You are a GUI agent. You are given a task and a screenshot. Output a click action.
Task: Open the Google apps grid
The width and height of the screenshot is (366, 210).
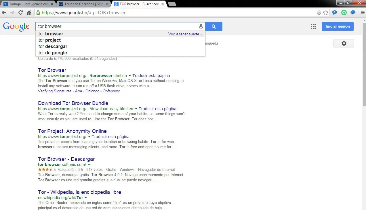click(x=313, y=26)
